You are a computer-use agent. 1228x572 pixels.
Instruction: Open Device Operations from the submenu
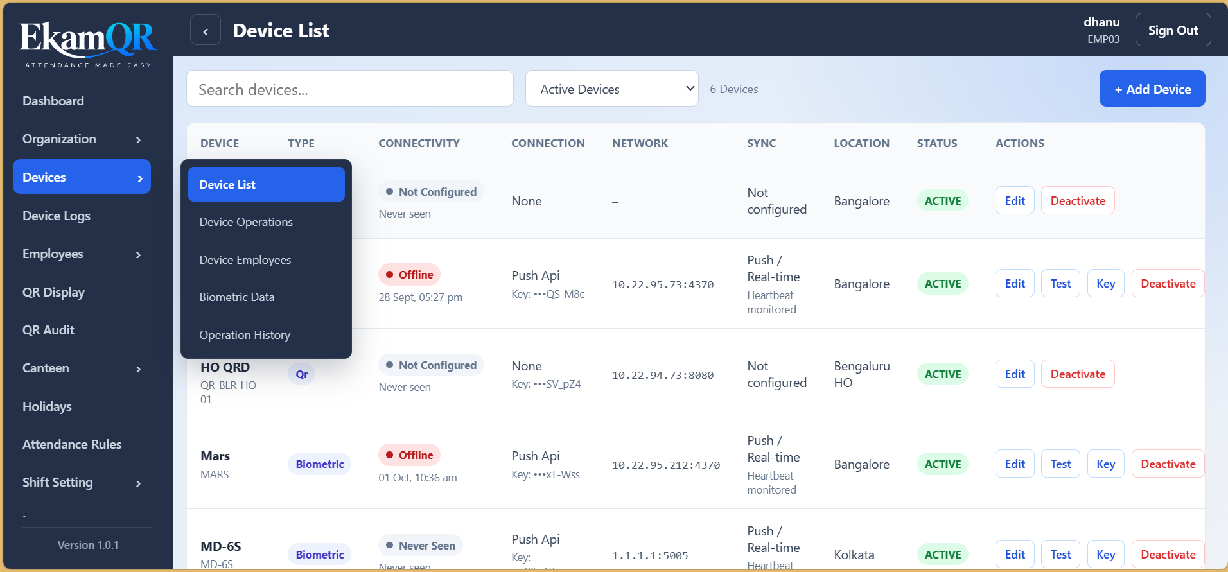tap(267, 222)
